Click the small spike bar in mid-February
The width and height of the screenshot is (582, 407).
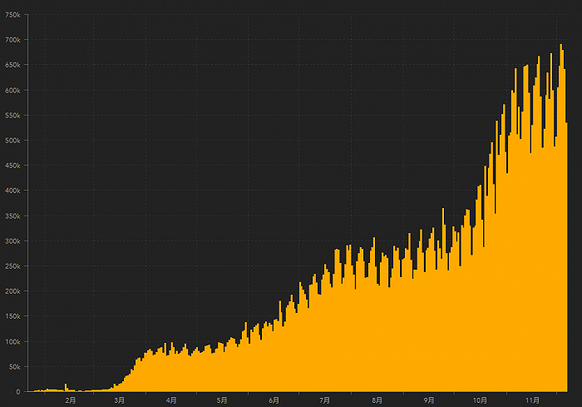point(66,388)
